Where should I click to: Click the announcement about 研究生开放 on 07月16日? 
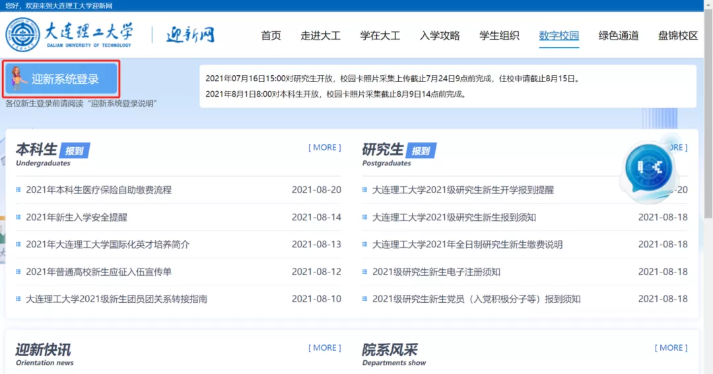(x=393, y=78)
